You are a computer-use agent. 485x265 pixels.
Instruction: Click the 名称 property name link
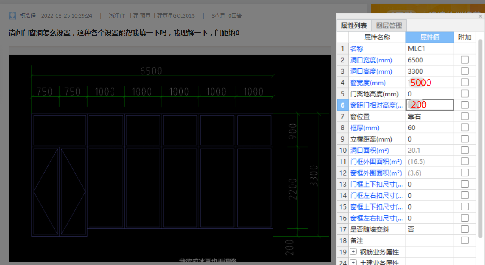356,49
